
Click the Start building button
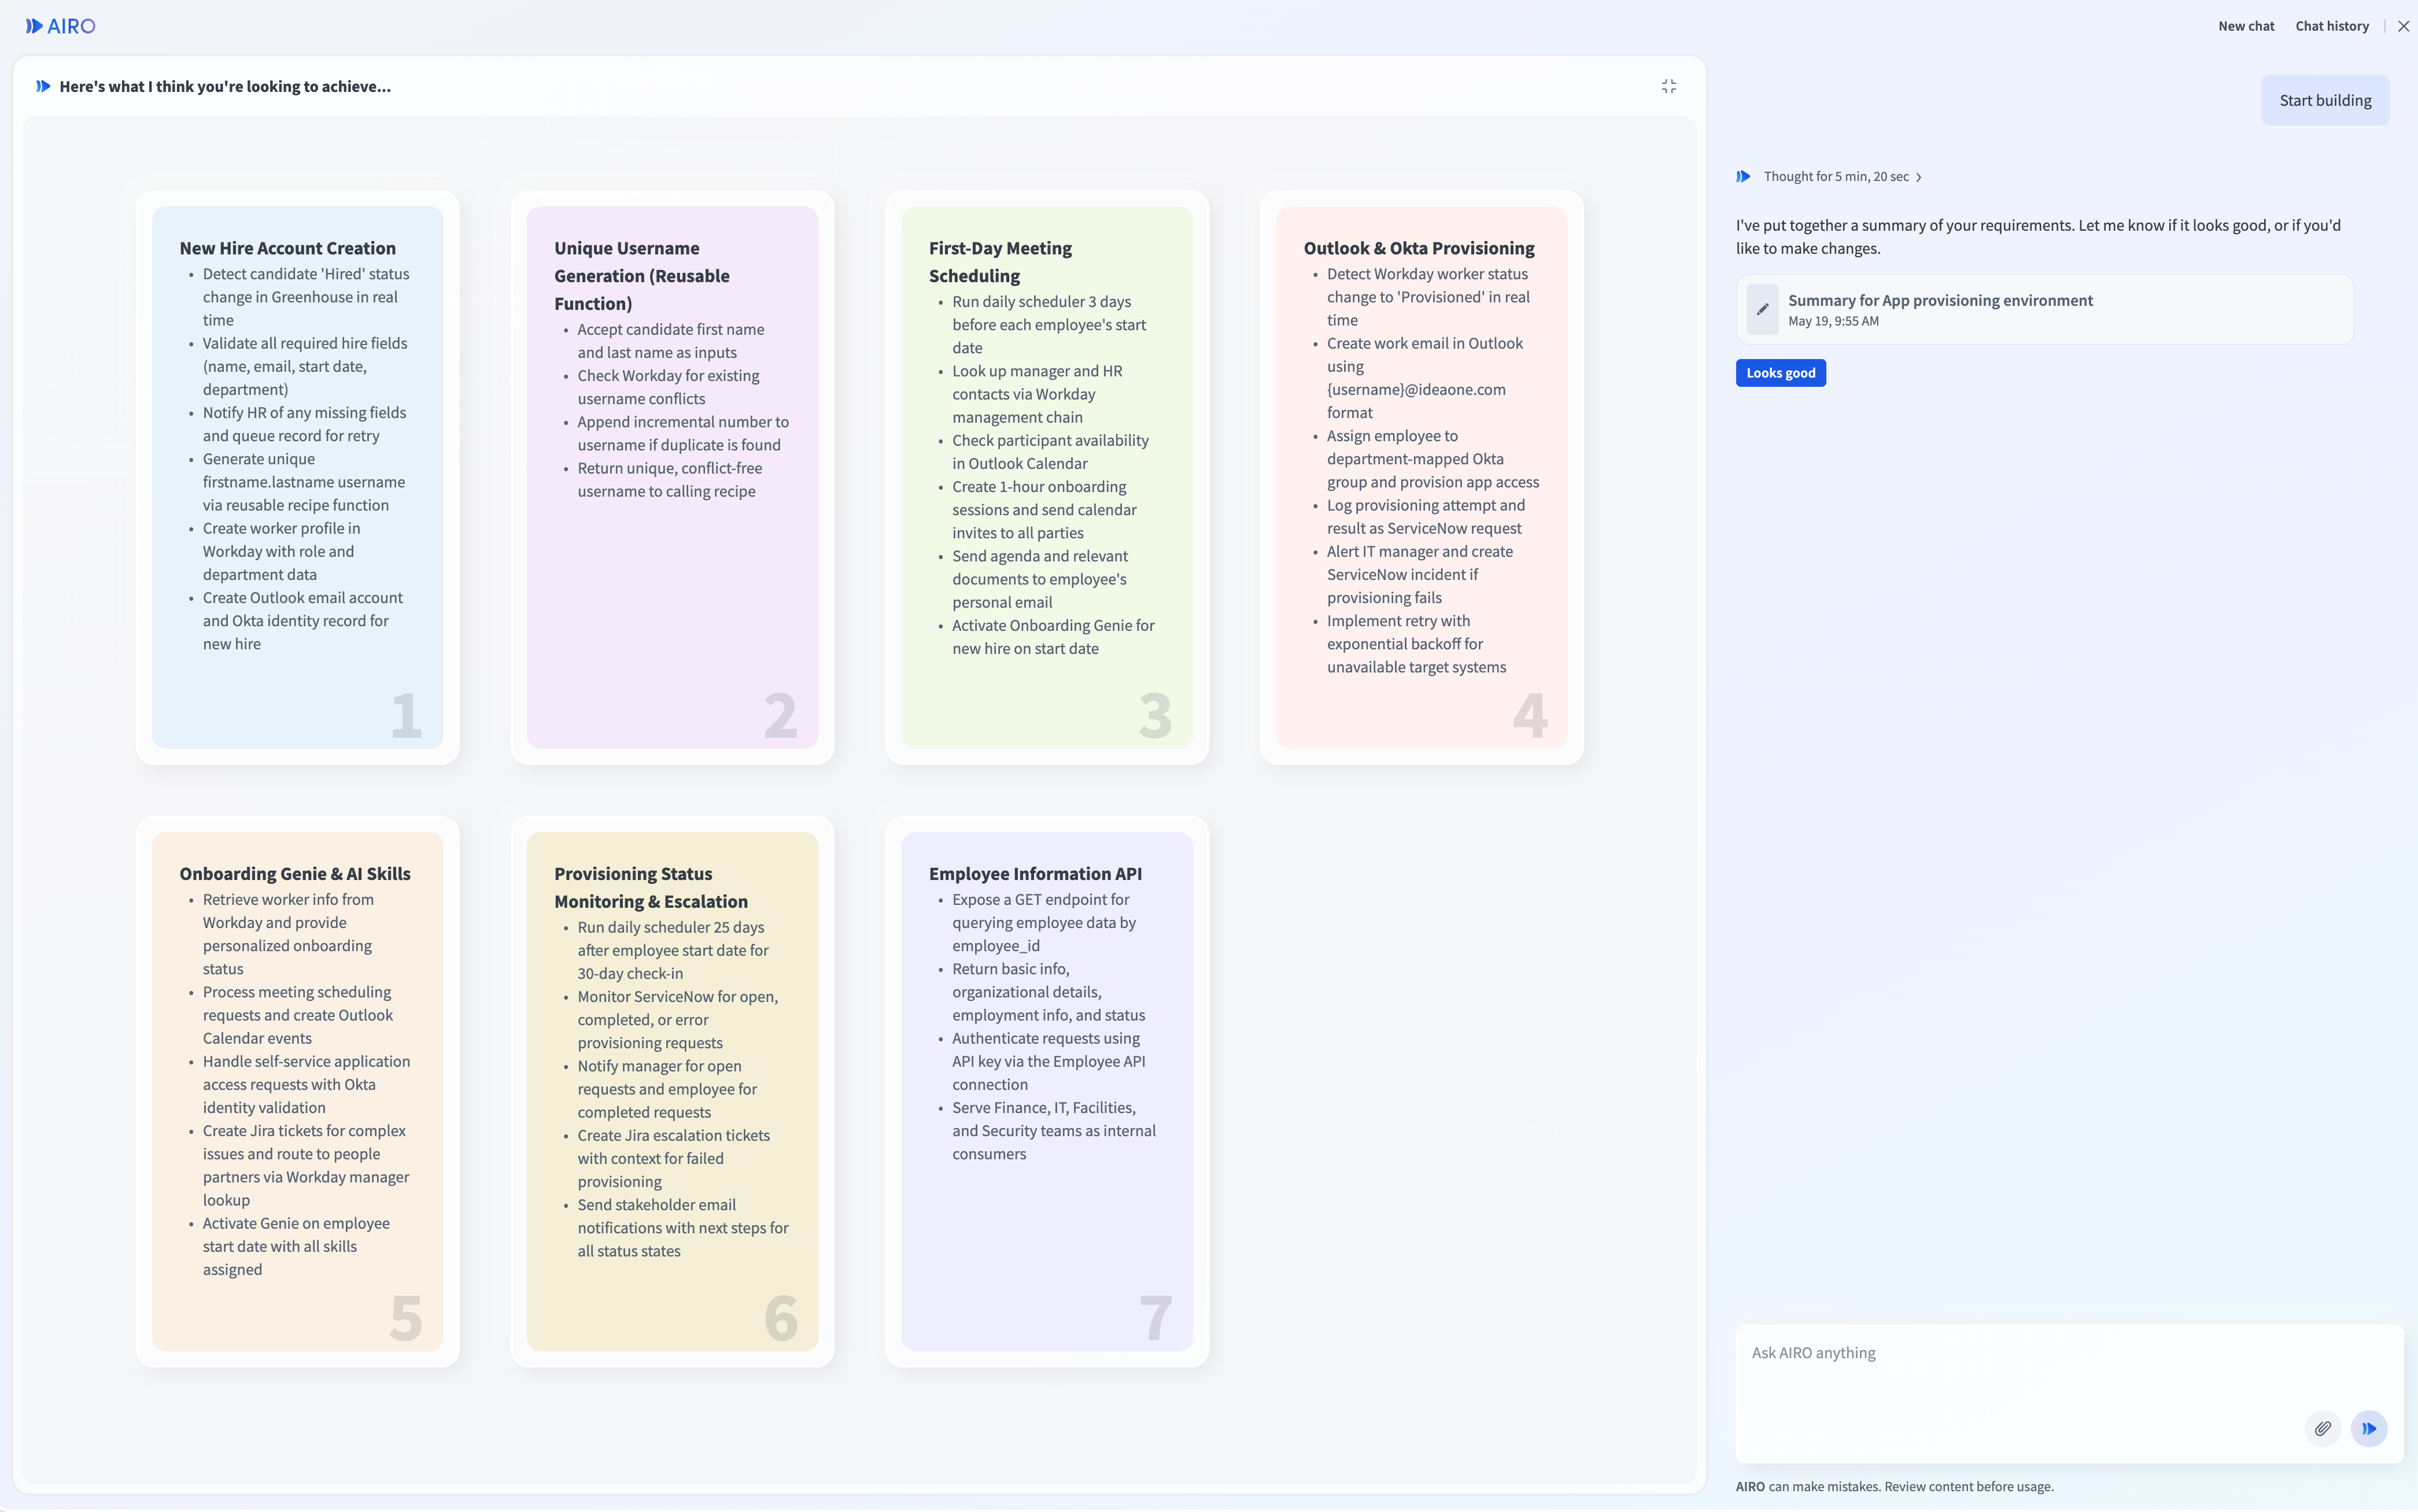[2325, 100]
